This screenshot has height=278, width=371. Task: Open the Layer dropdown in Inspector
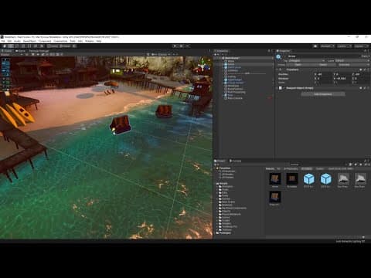click(x=352, y=61)
